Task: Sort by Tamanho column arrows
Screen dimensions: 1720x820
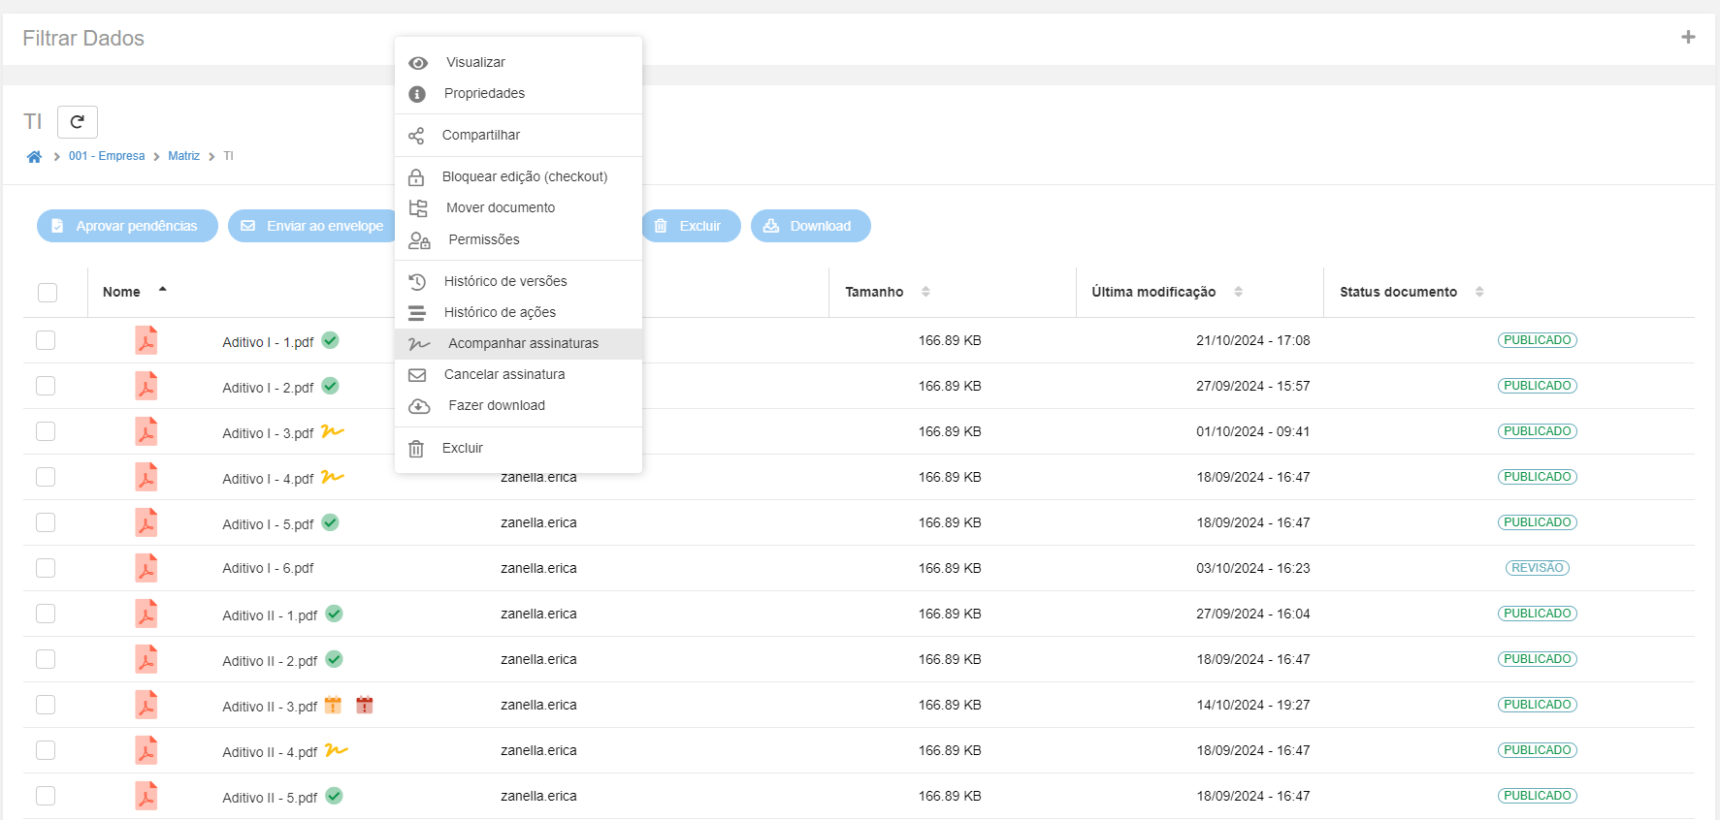Action: (x=925, y=292)
